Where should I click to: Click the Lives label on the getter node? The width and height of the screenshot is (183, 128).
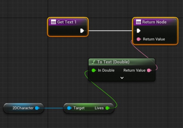click(x=99, y=108)
